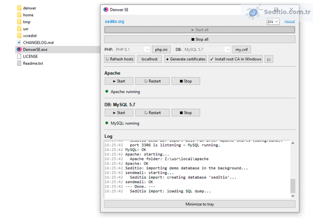Restart the MySQL 5.7 database

(x=152, y=113)
